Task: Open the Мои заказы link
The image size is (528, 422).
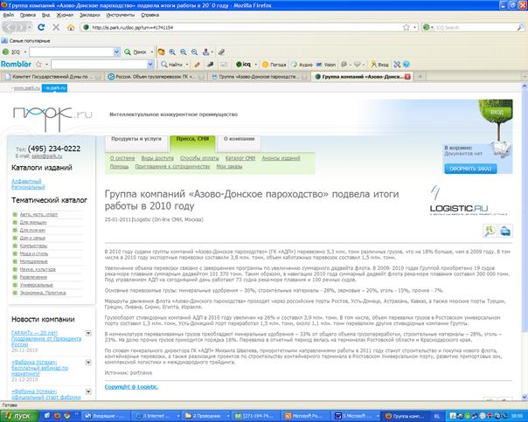Action: coord(229,167)
